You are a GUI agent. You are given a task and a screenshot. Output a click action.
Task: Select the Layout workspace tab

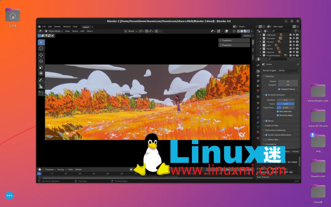(86, 27)
